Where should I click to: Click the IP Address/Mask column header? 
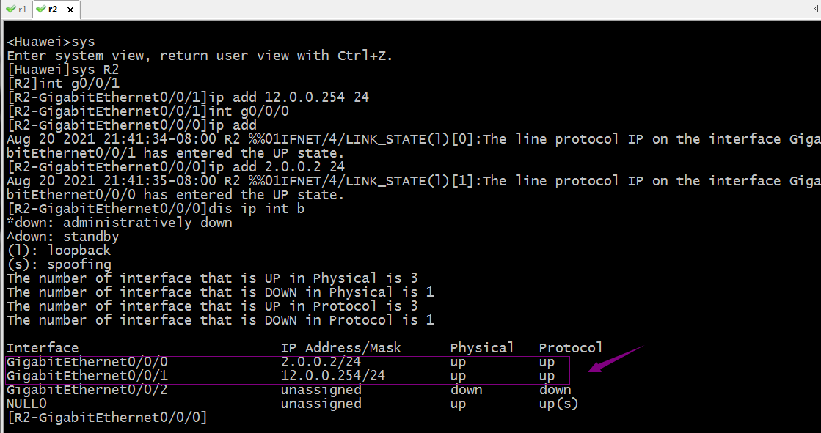341,348
